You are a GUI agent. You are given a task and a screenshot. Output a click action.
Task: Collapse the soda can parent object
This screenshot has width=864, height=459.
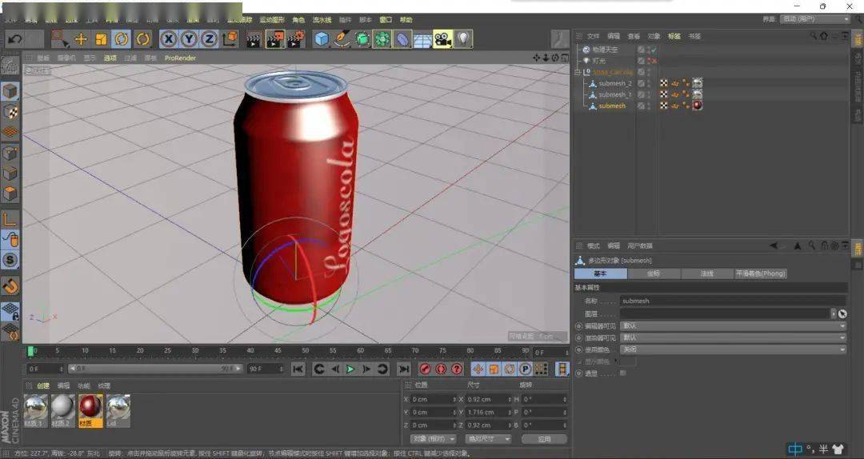coord(577,72)
